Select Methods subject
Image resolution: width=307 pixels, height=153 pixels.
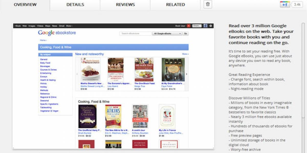click(x=44, y=90)
